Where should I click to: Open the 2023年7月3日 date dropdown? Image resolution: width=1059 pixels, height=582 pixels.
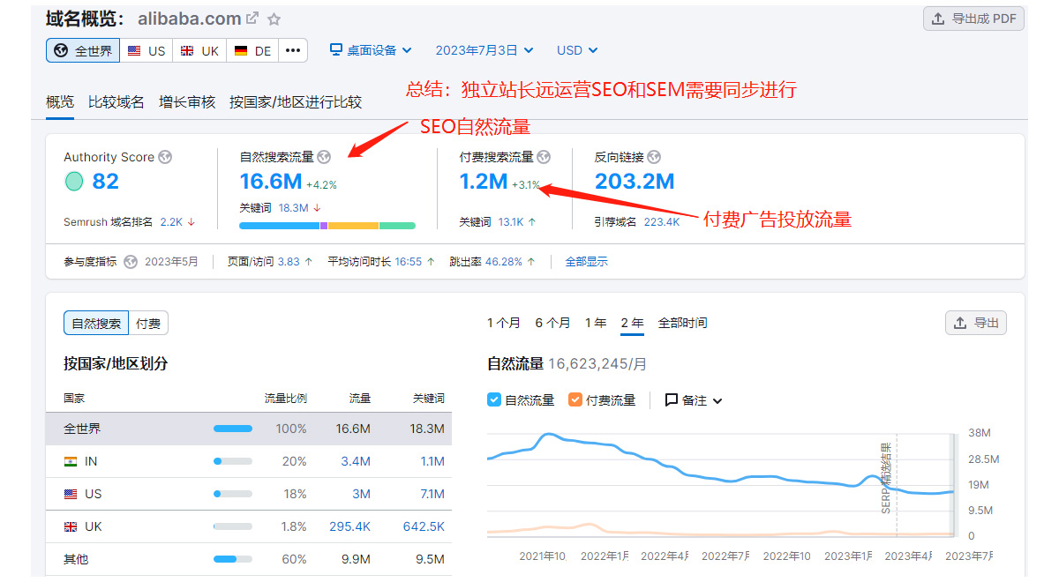[x=484, y=50]
